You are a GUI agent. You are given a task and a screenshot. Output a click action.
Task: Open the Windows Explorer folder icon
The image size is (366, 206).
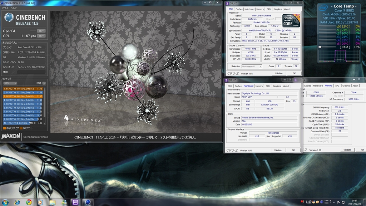[x=52, y=202]
